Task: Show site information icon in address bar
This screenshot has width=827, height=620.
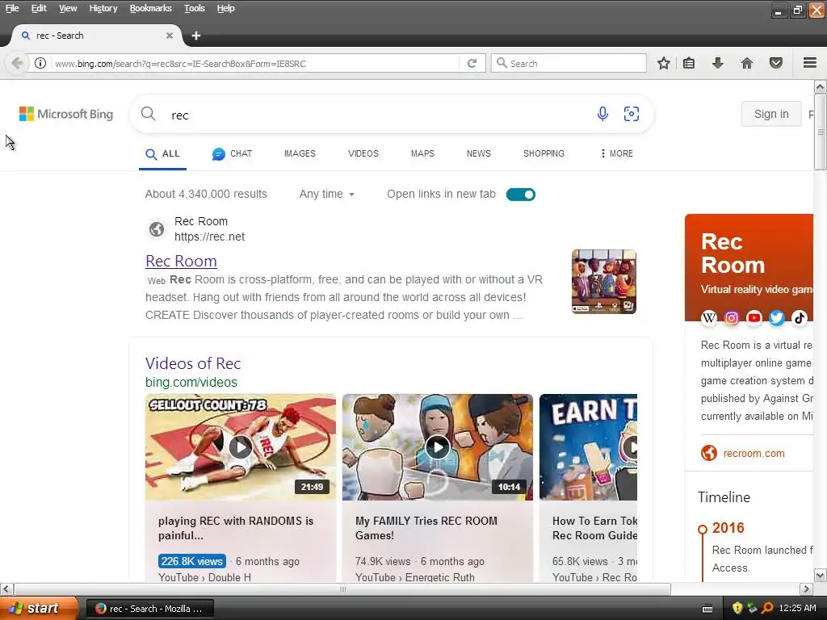Action: [40, 63]
